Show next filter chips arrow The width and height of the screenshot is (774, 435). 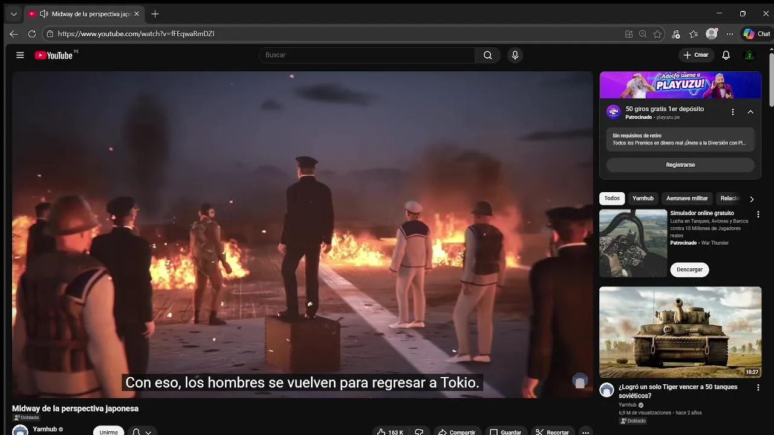[x=752, y=199]
